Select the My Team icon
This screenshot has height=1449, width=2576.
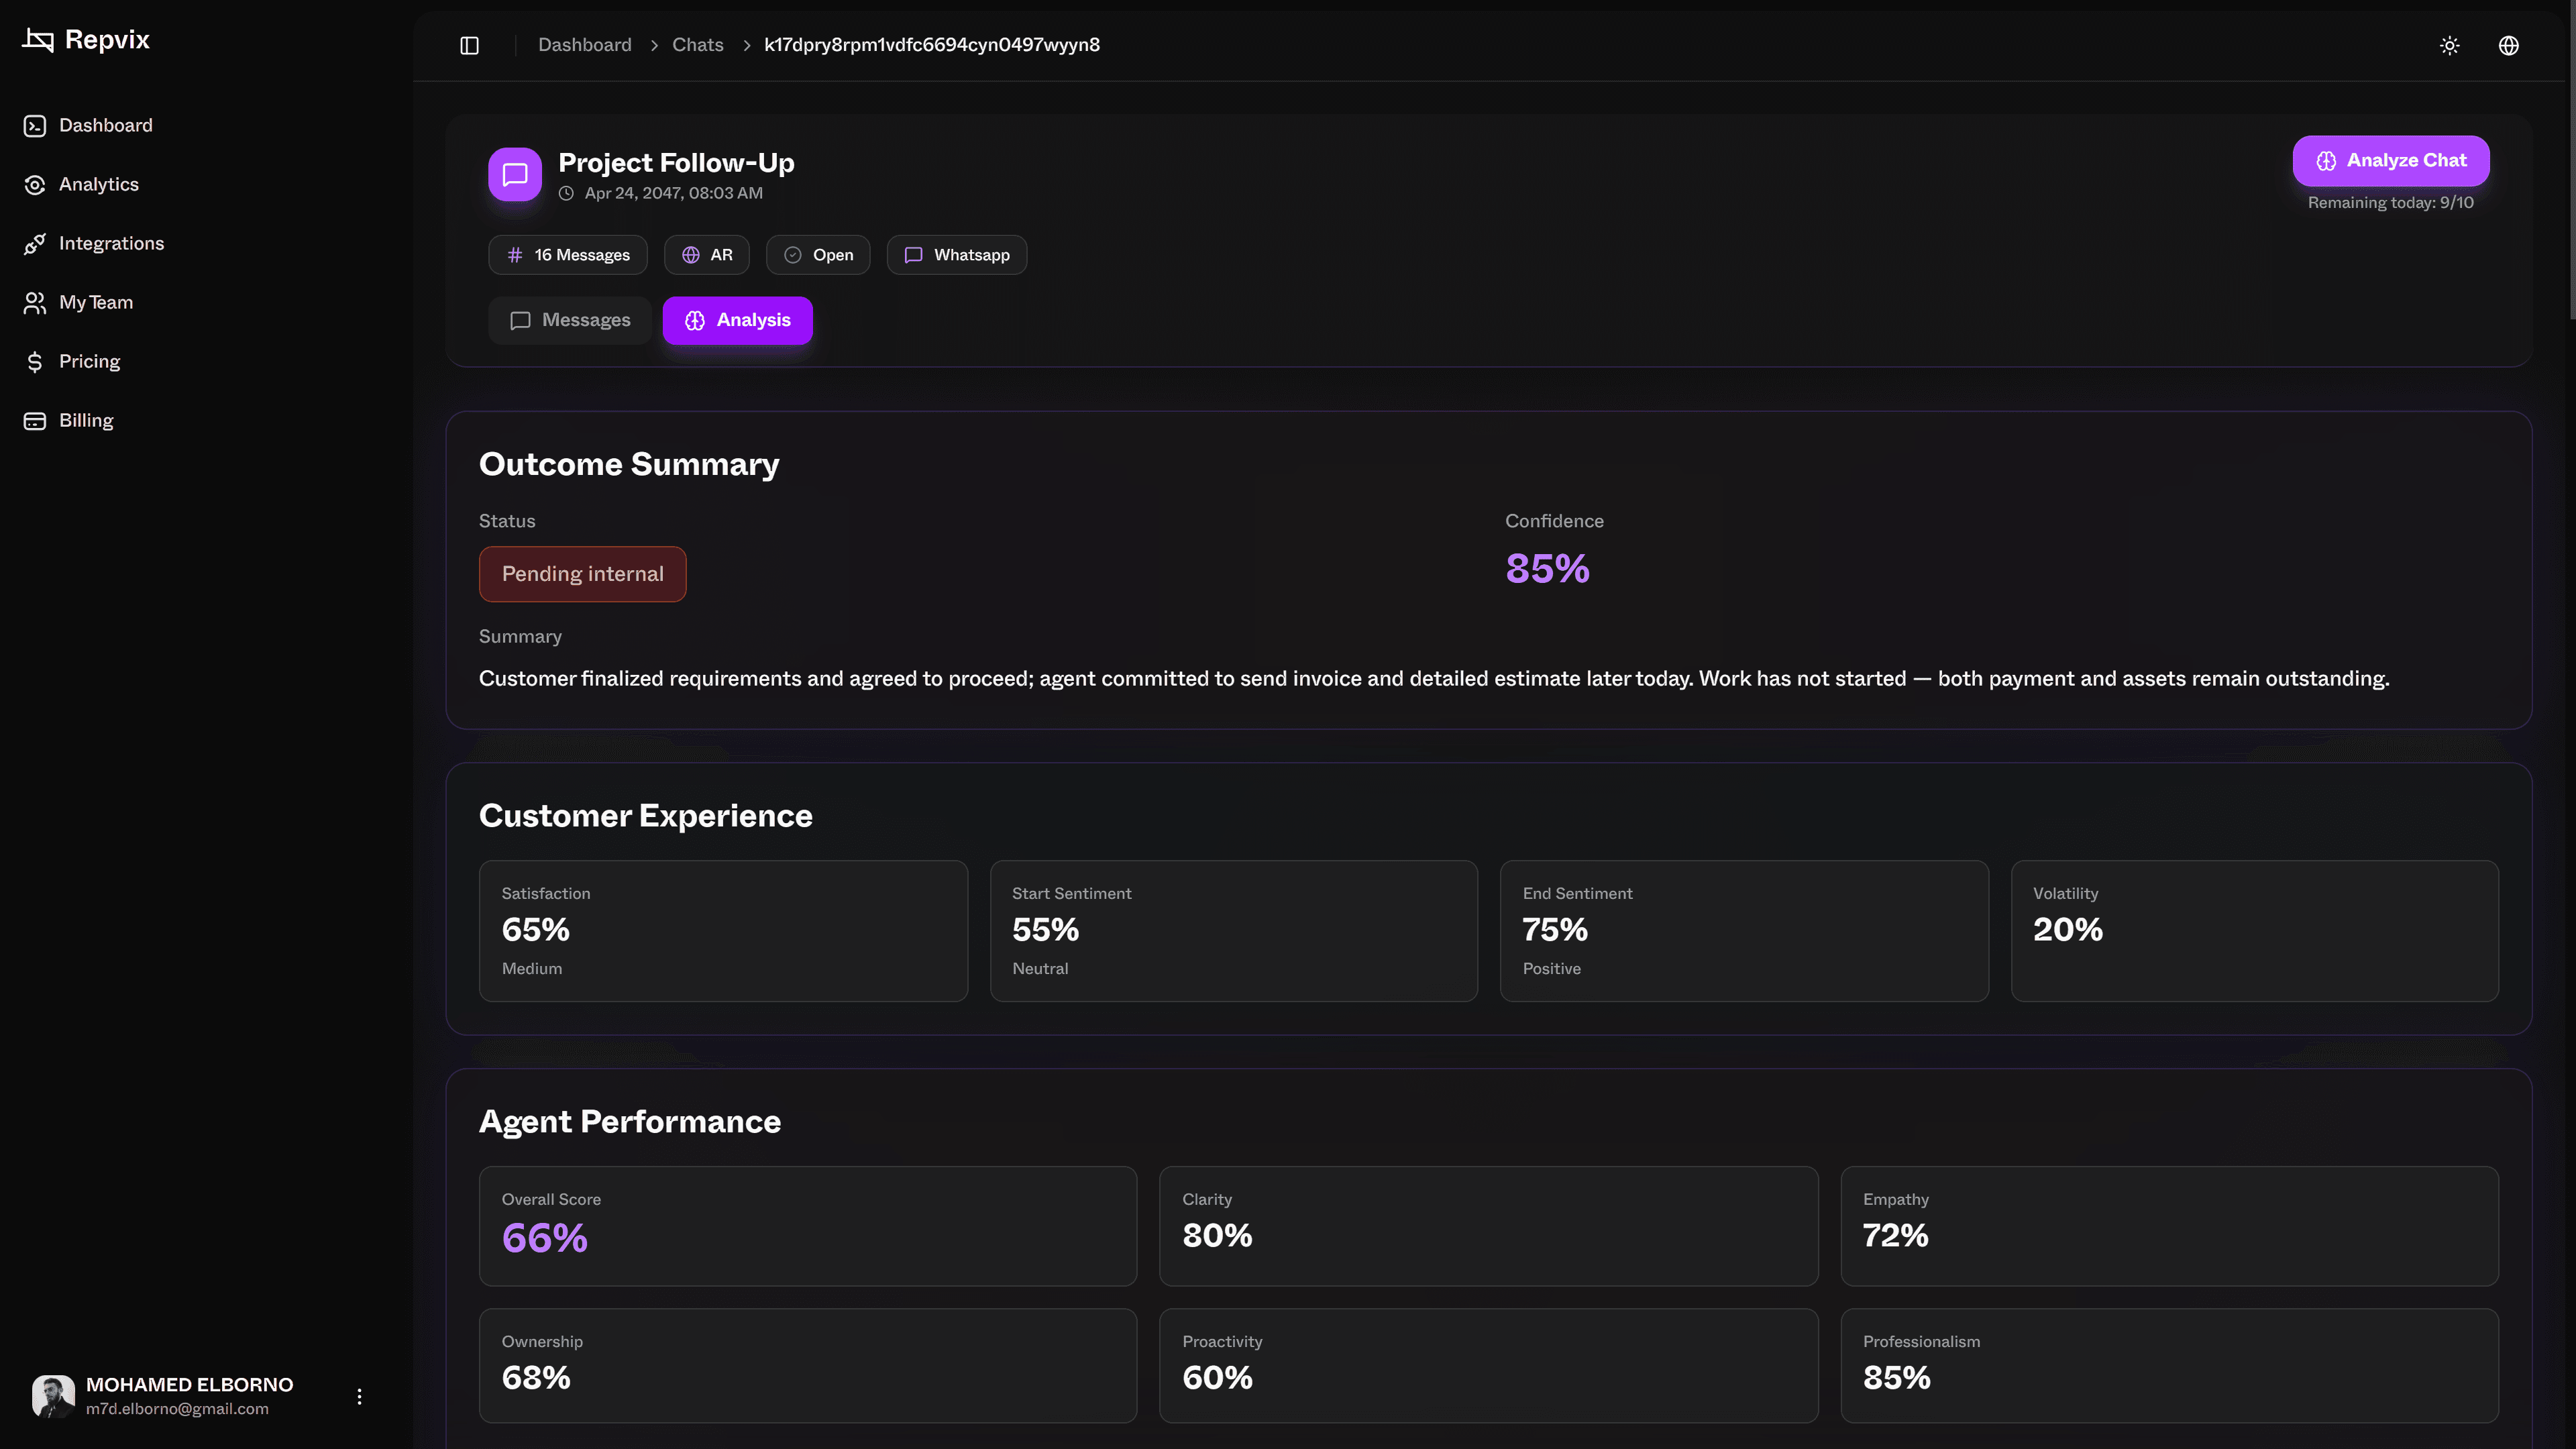coord(35,302)
